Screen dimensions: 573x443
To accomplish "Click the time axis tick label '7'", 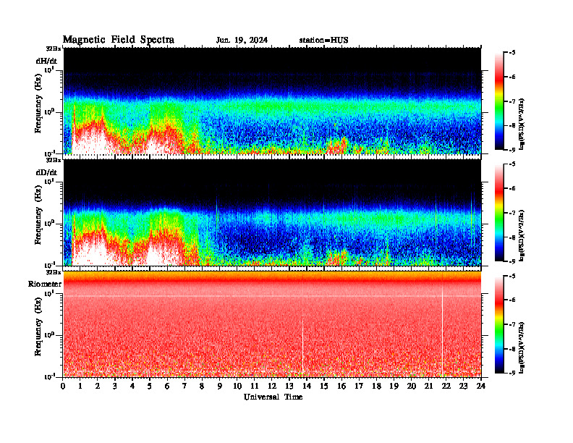I will pos(184,386).
